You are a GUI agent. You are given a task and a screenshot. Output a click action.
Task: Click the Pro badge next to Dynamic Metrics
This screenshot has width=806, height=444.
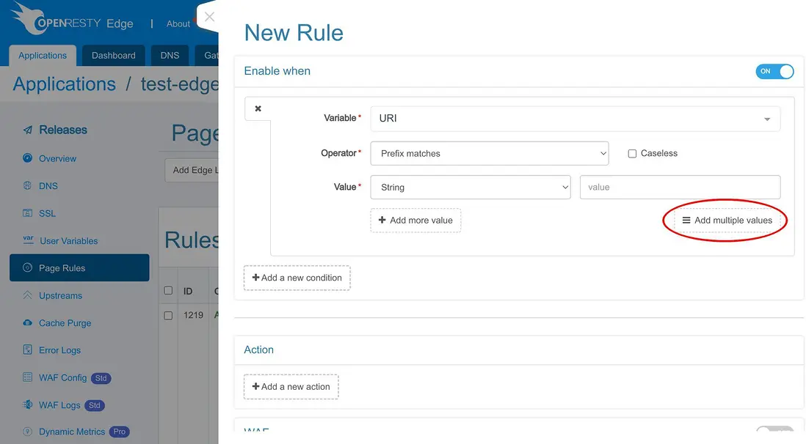(x=119, y=432)
